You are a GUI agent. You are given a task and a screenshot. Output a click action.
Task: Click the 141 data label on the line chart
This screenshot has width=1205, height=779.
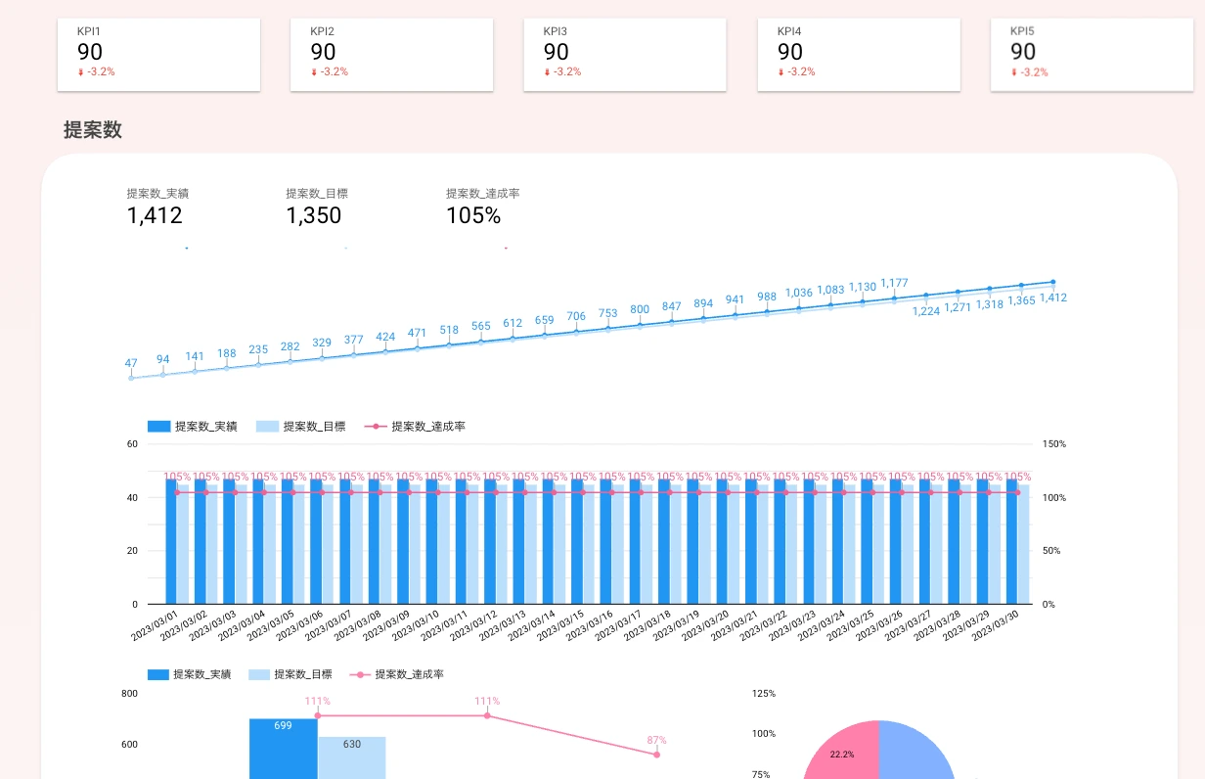(195, 356)
